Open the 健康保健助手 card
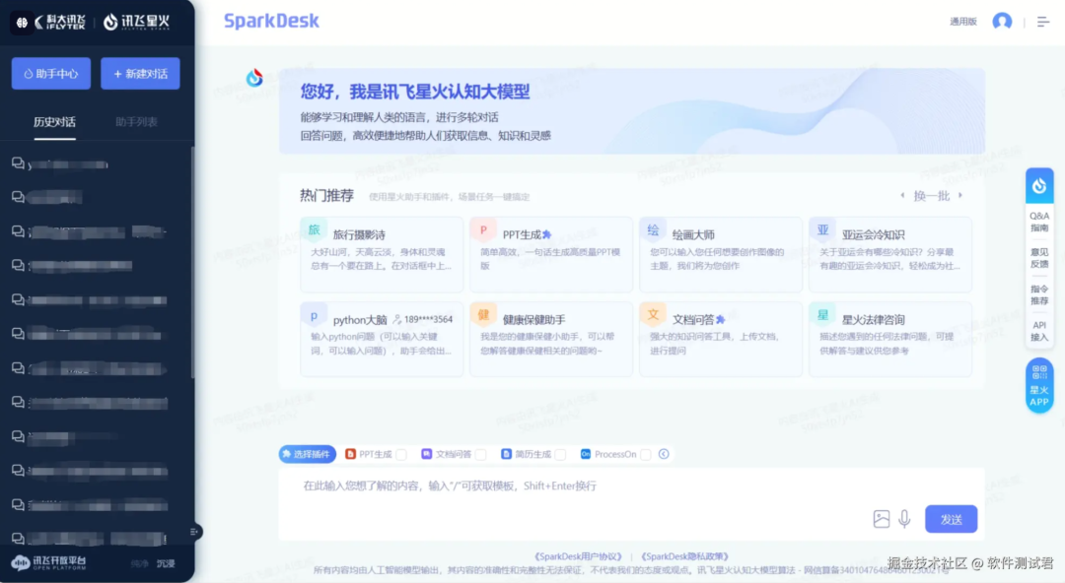Screen dimensions: 1065x583 pyautogui.click(x=551, y=340)
